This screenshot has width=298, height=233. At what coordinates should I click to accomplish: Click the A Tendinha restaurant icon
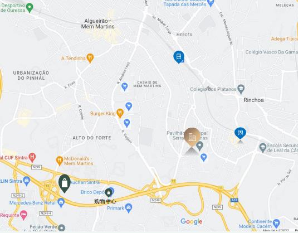[x=90, y=58]
